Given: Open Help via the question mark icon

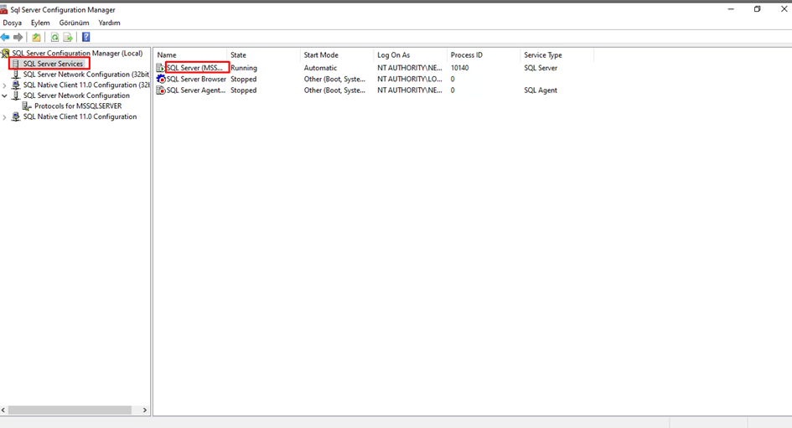Looking at the screenshot, I should coord(85,38).
